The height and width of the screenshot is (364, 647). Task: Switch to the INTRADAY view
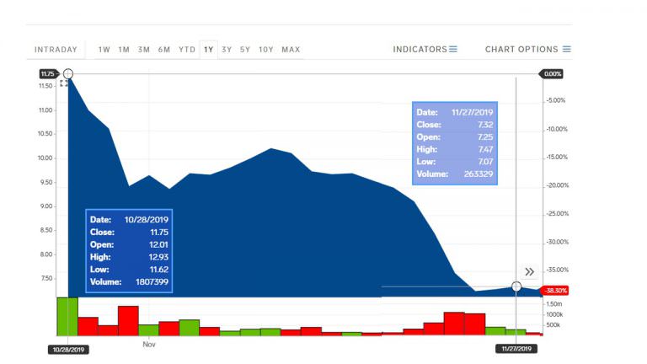(56, 50)
